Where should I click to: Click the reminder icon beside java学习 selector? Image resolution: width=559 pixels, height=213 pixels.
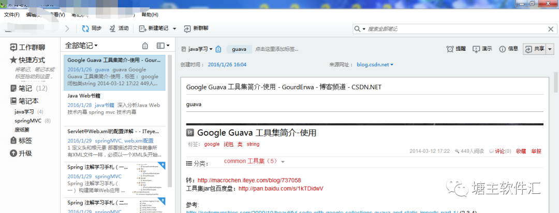219,49
